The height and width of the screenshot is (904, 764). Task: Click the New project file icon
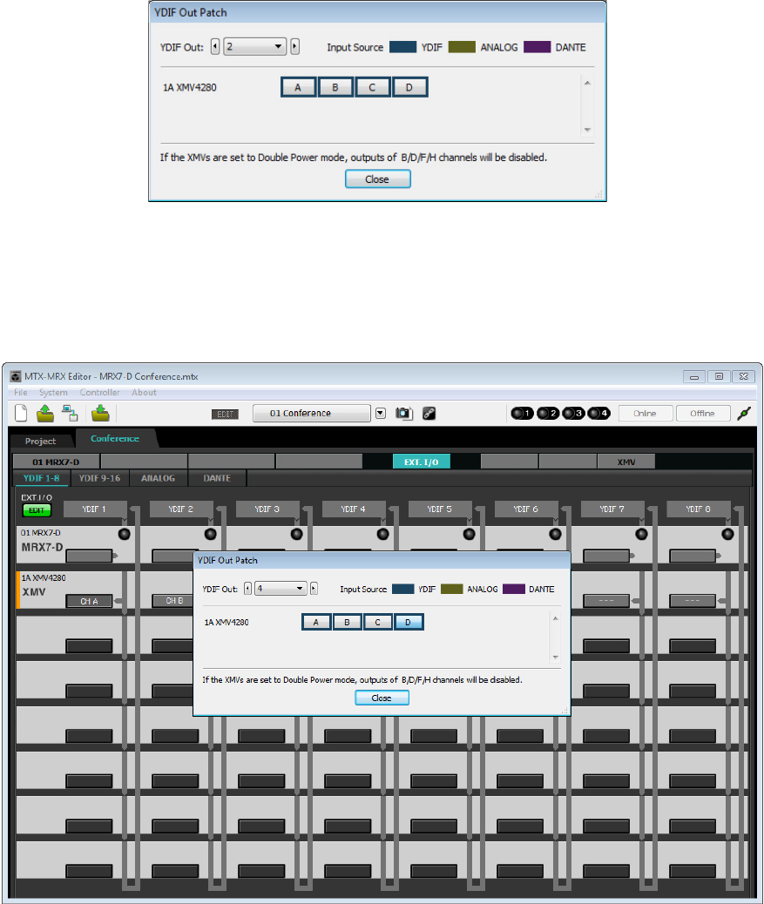coord(21,413)
